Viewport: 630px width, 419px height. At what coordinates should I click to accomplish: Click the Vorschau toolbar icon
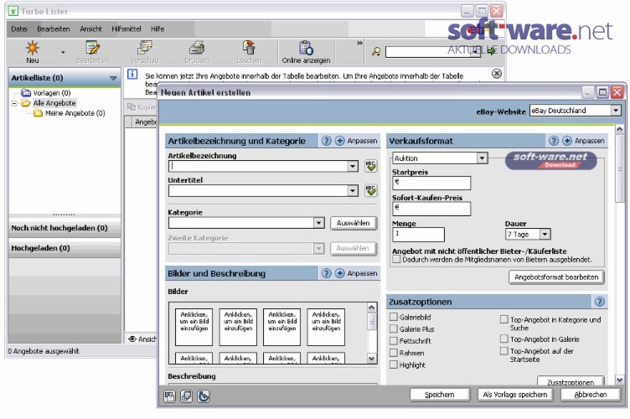point(144,48)
